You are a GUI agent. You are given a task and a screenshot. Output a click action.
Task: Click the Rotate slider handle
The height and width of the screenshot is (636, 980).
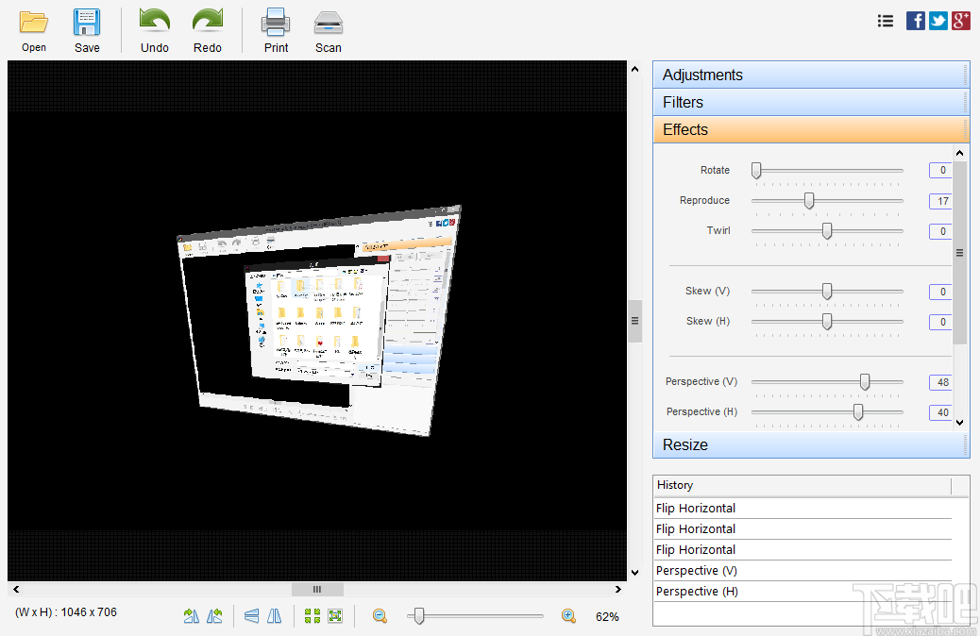tap(756, 171)
